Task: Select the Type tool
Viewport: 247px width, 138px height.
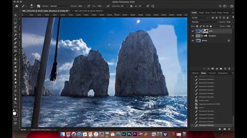Action: 15,87
